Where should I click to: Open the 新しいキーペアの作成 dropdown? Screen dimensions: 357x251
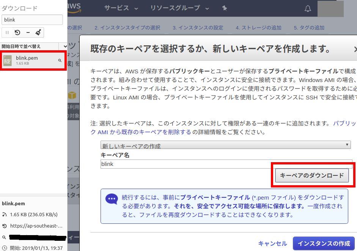(x=225, y=145)
